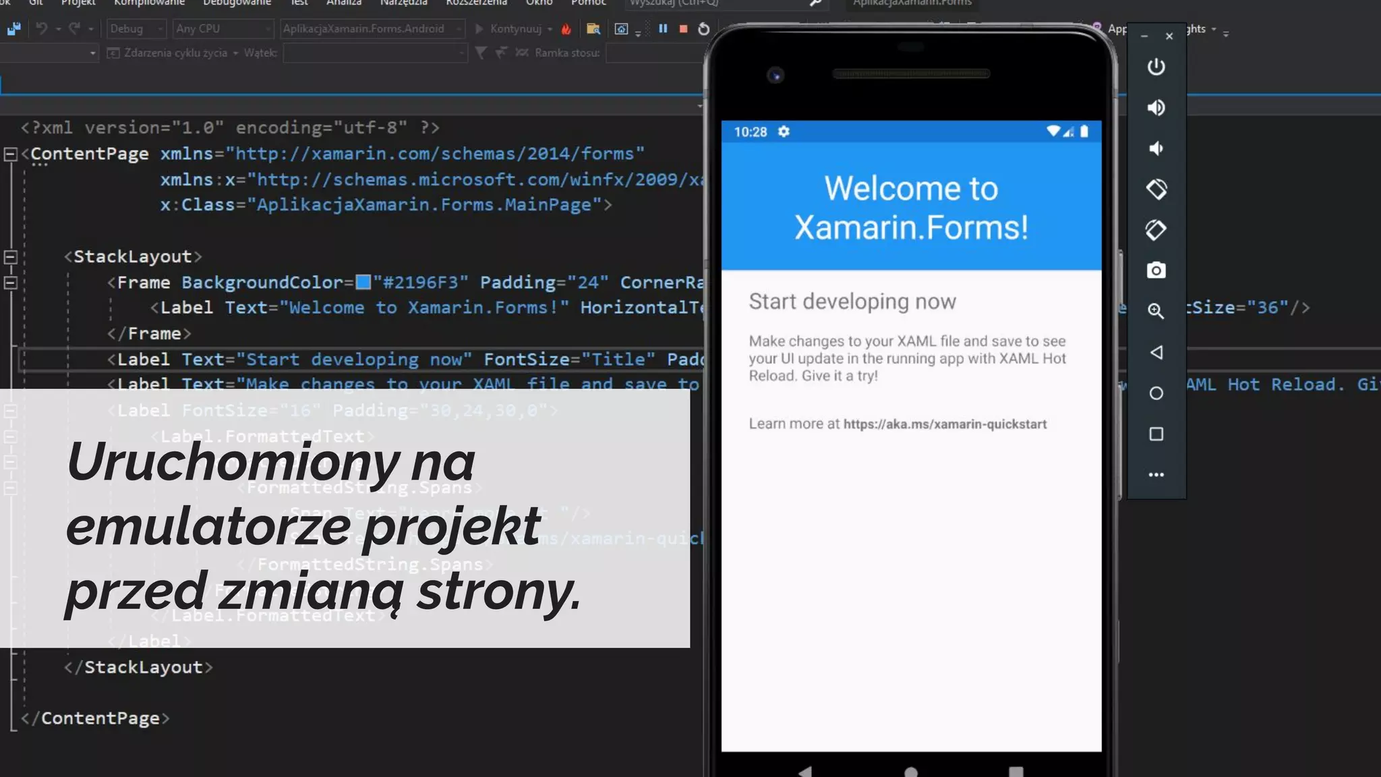Image resolution: width=1381 pixels, height=777 pixels.
Task: Click the Undo arrow icon
Action: (x=42, y=28)
